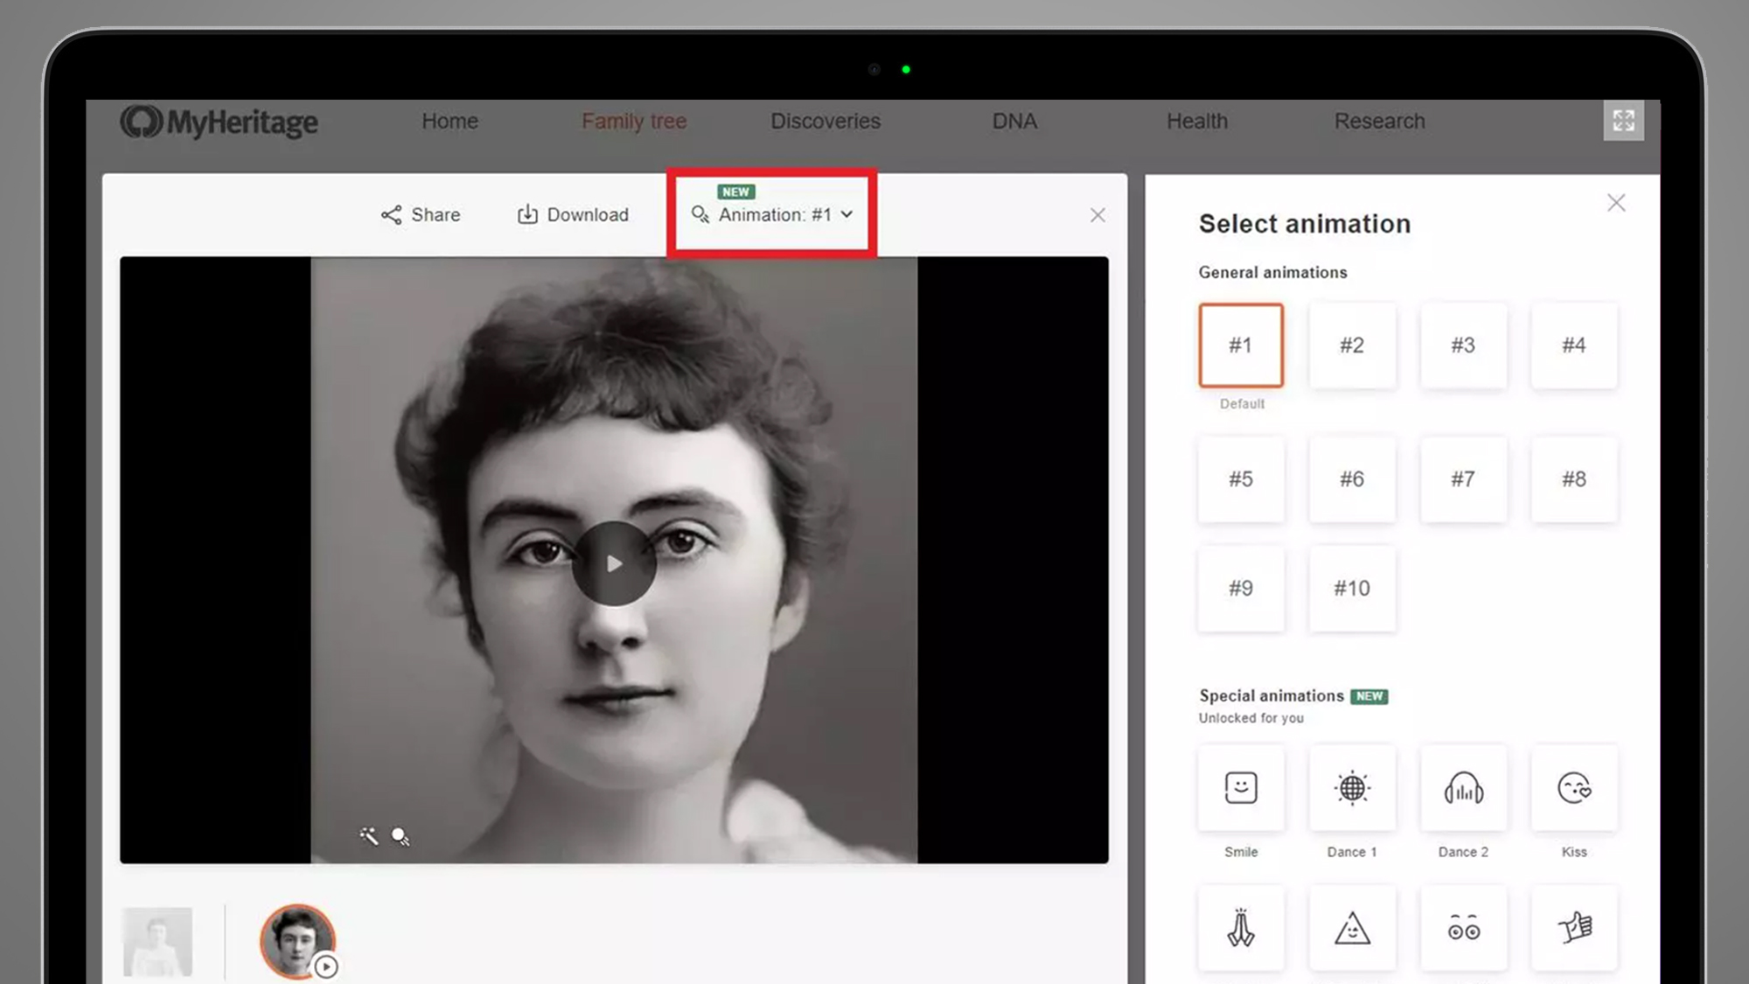Enable animation #10
This screenshot has height=984, width=1749.
click(1351, 589)
